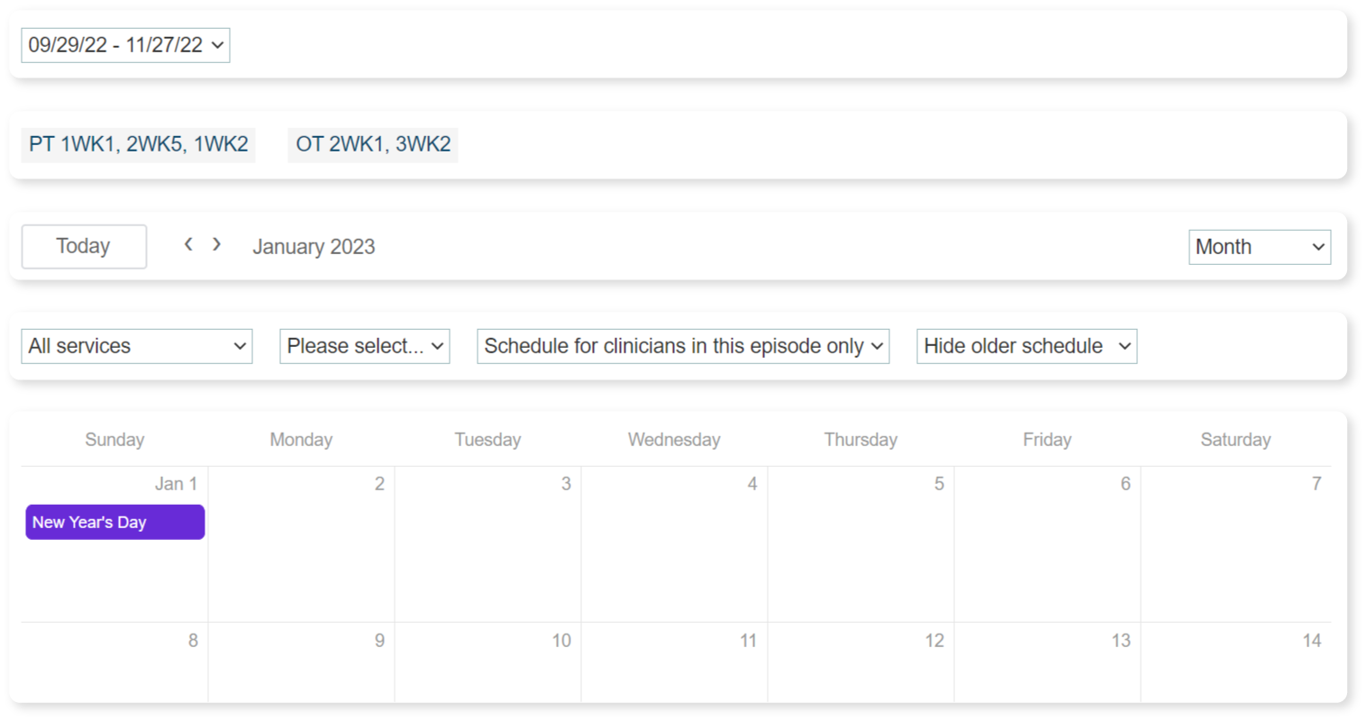The image size is (1366, 721).
Task: Click the January 2 day number
Action: pos(379,484)
